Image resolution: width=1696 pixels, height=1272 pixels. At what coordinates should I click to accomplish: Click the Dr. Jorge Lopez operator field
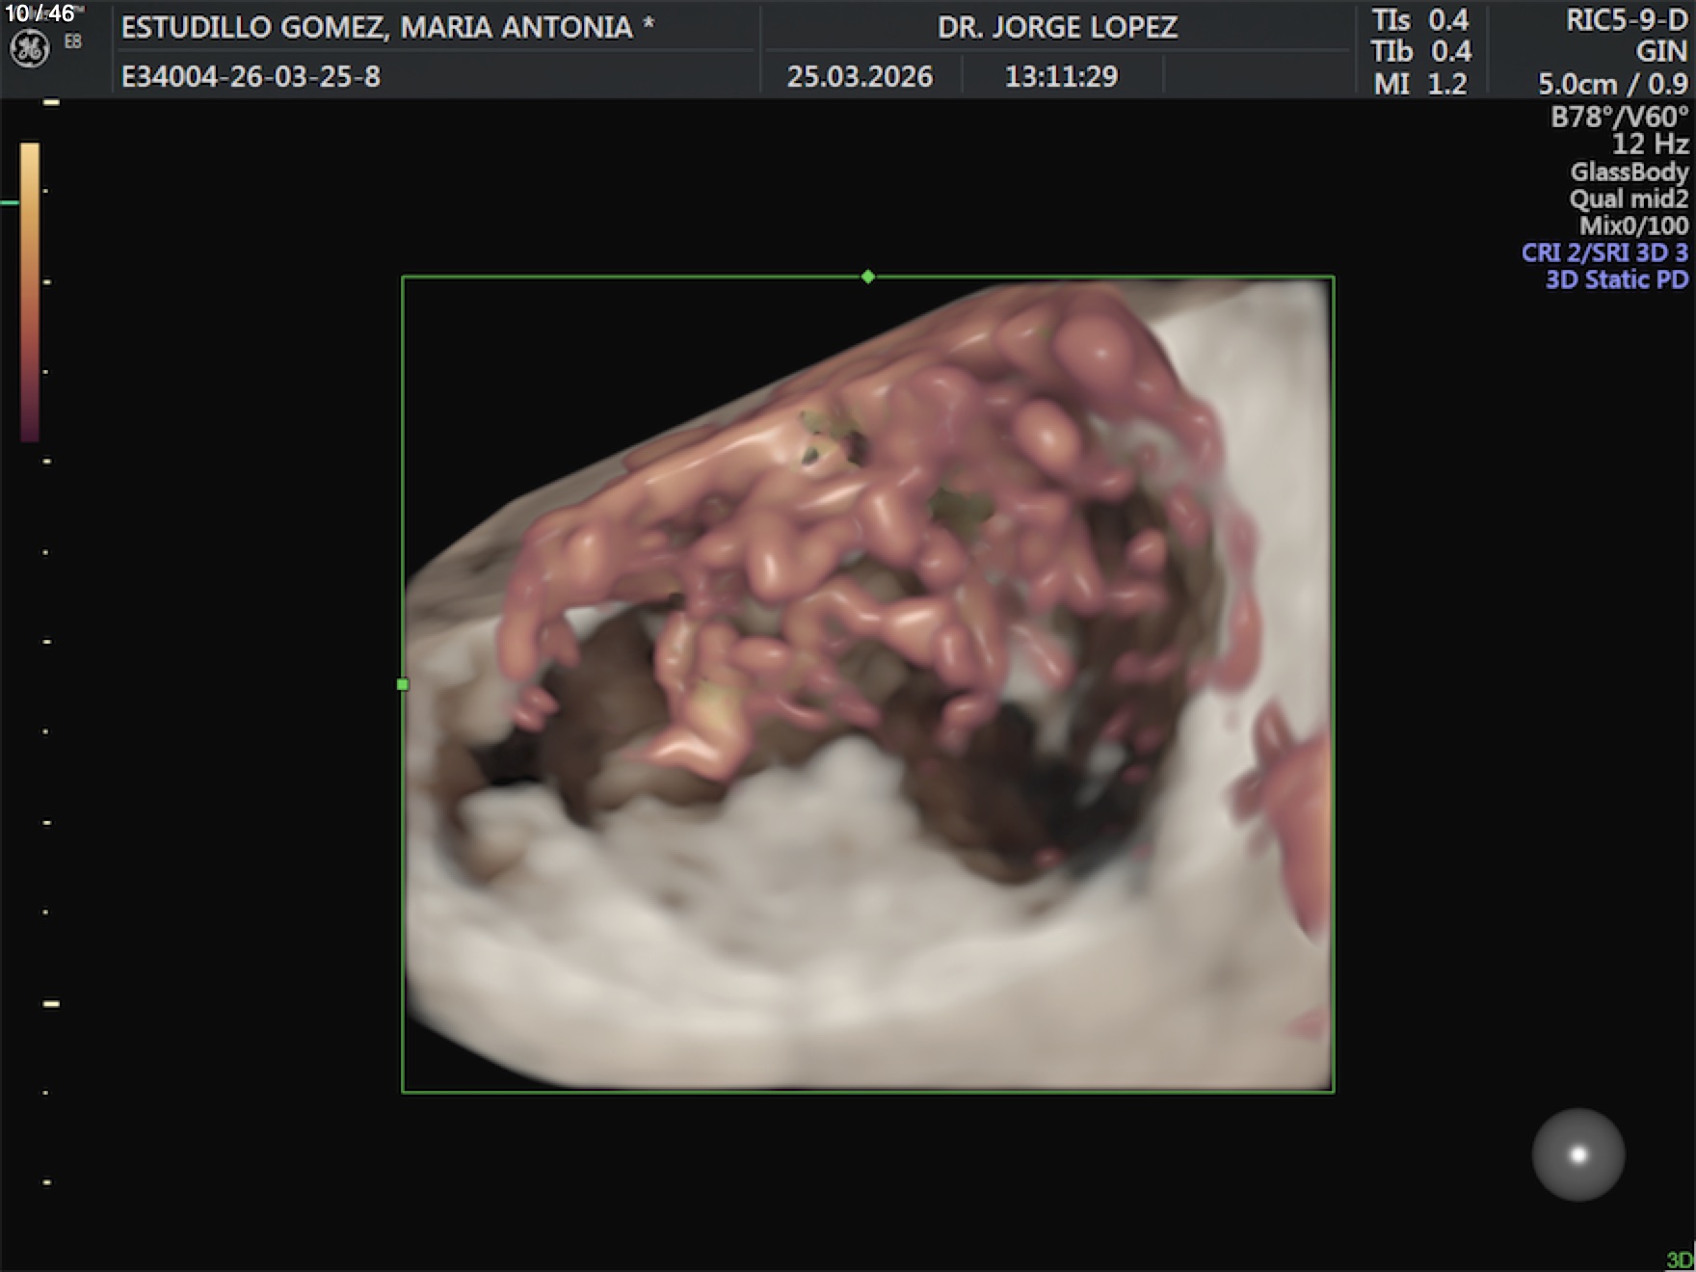pyautogui.click(x=1057, y=27)
